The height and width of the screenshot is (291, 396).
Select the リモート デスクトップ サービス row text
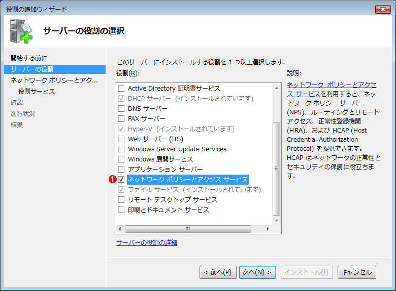173,199
